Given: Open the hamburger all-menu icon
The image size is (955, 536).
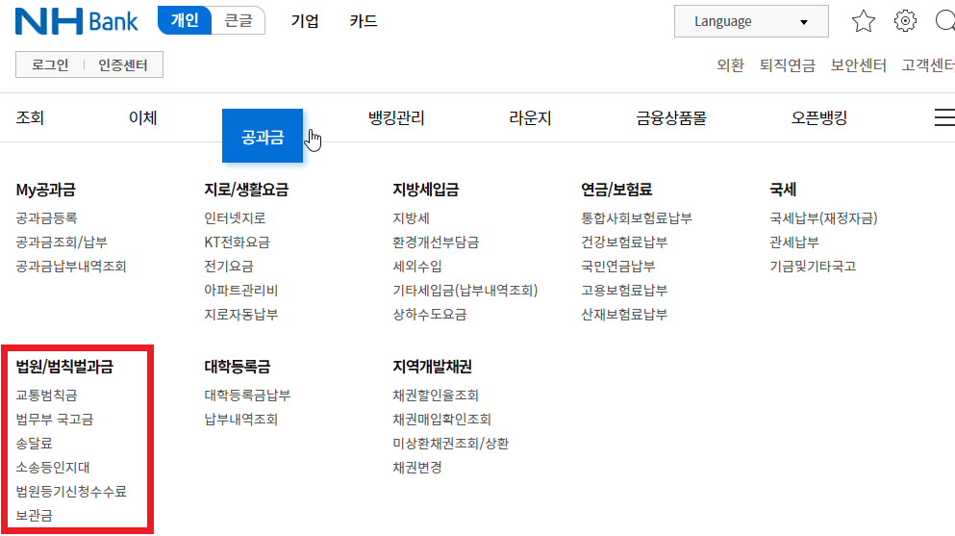Looking at the screenshot, I should (x=944, y=117).
